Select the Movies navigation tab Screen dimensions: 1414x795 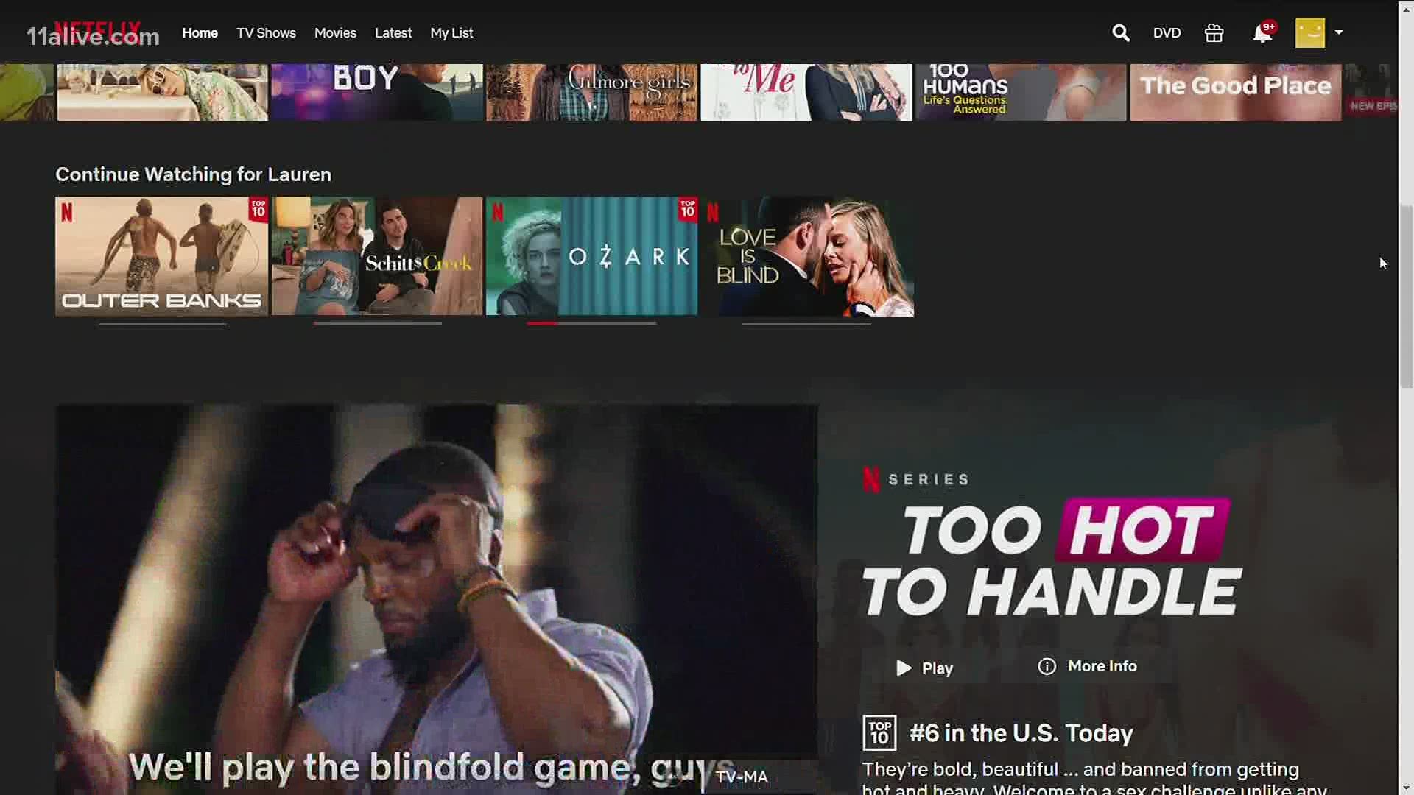click(x=335, y=32)
